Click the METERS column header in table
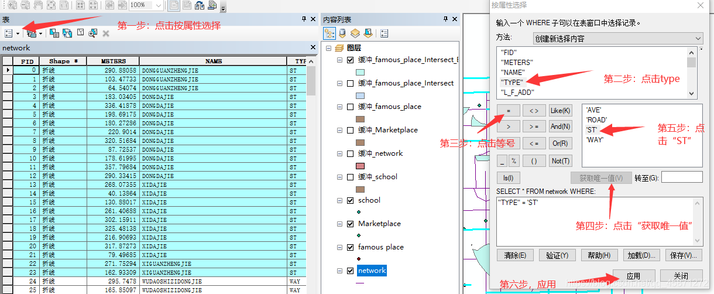Image resolution: width=714 pixels, height=294 pixels. 113,61
